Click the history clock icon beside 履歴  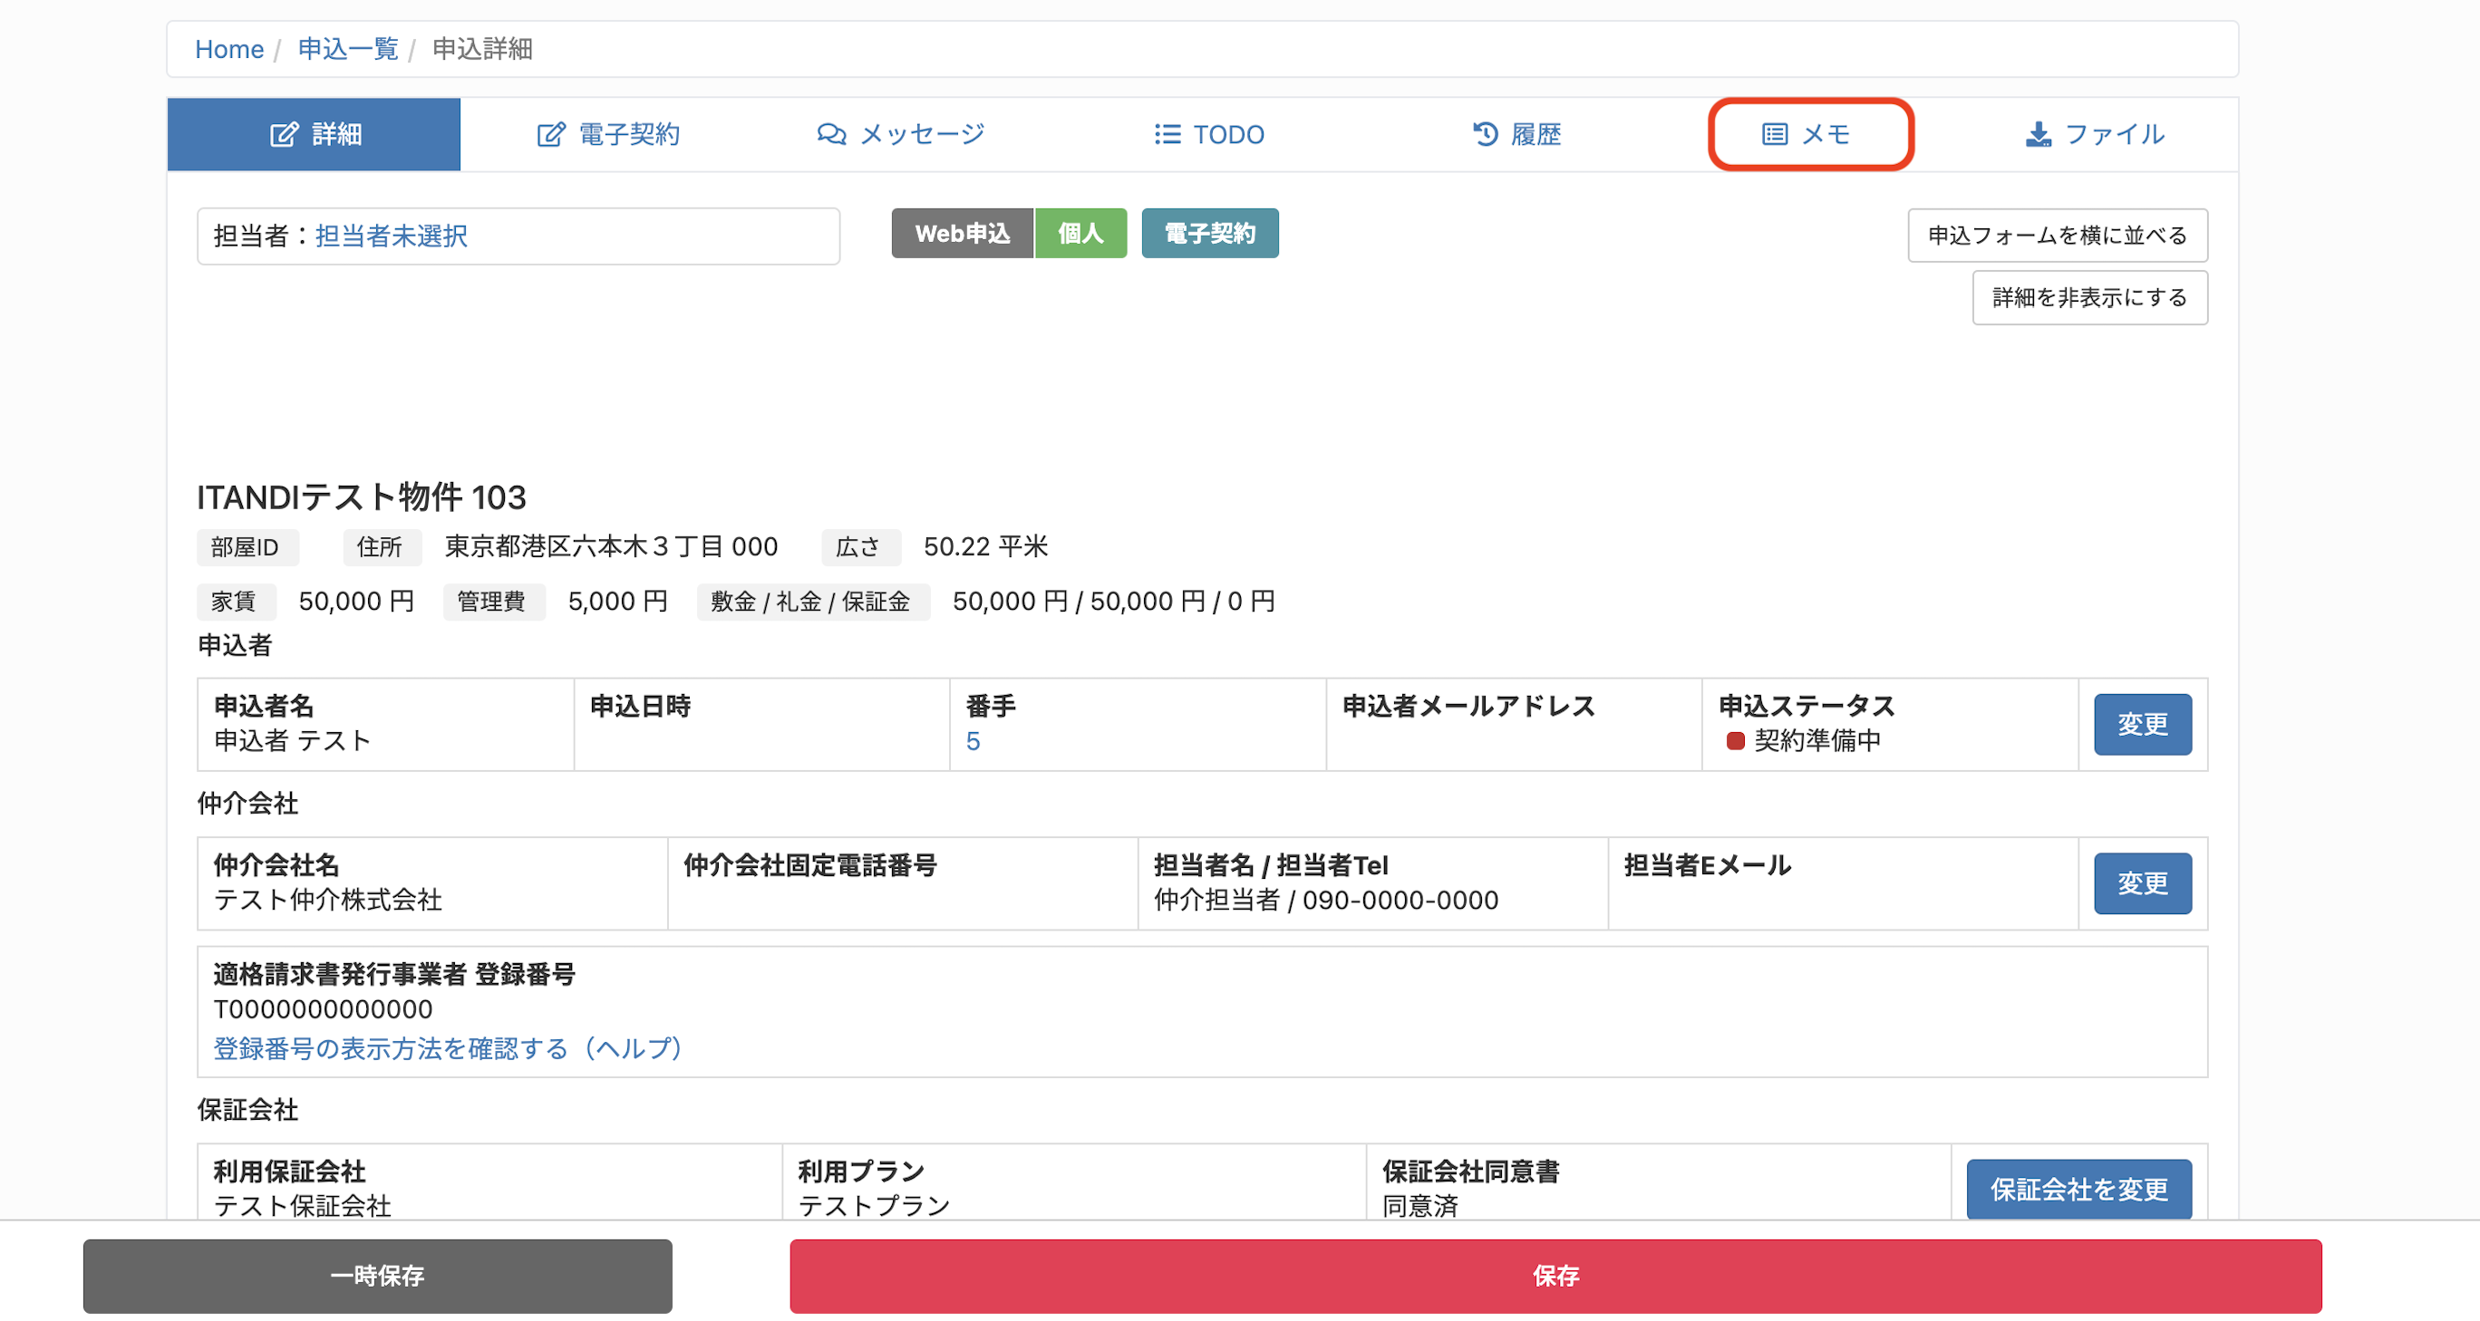point(1486,134)
